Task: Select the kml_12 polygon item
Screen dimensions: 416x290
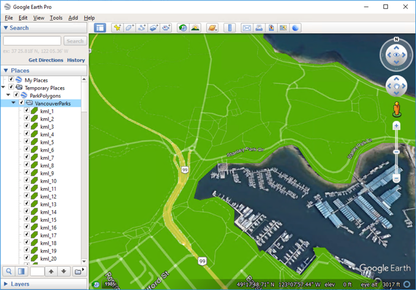Action: (48, 196)
